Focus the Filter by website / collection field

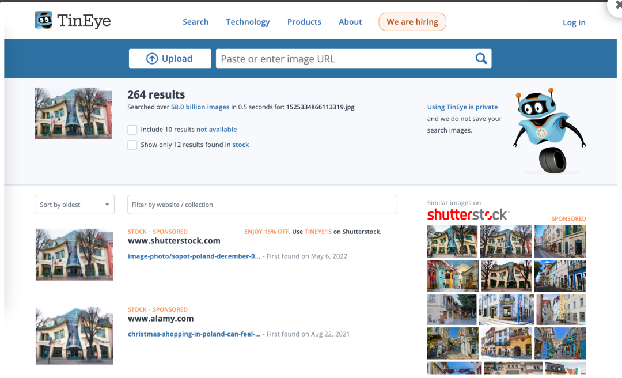262,205
